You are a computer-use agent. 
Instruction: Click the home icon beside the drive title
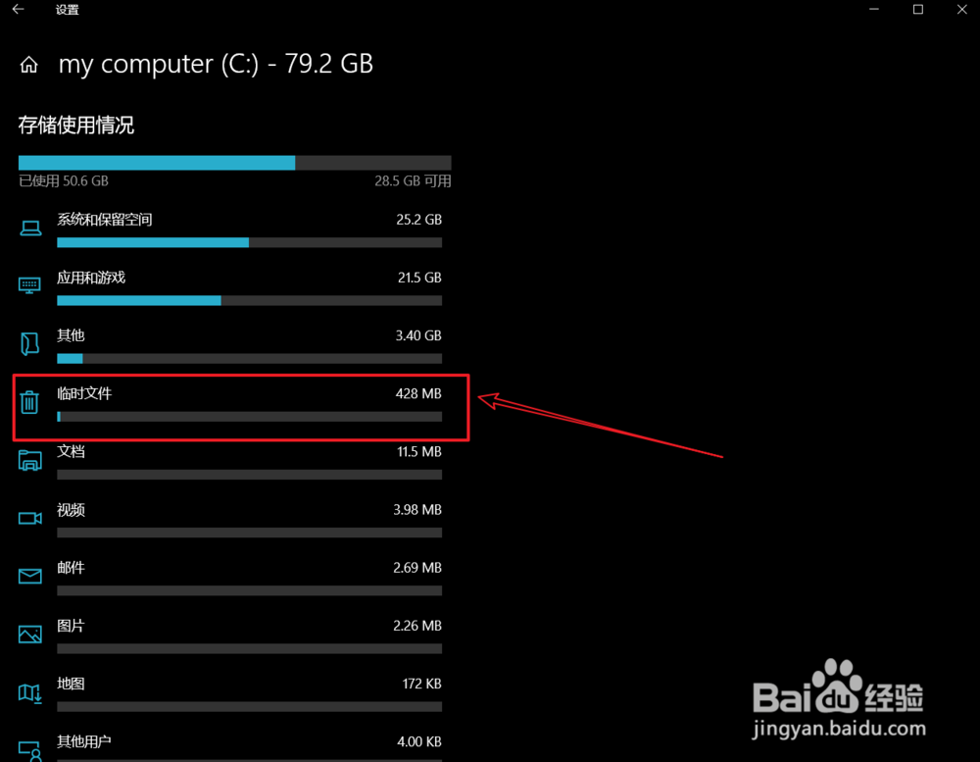point(29,66)
